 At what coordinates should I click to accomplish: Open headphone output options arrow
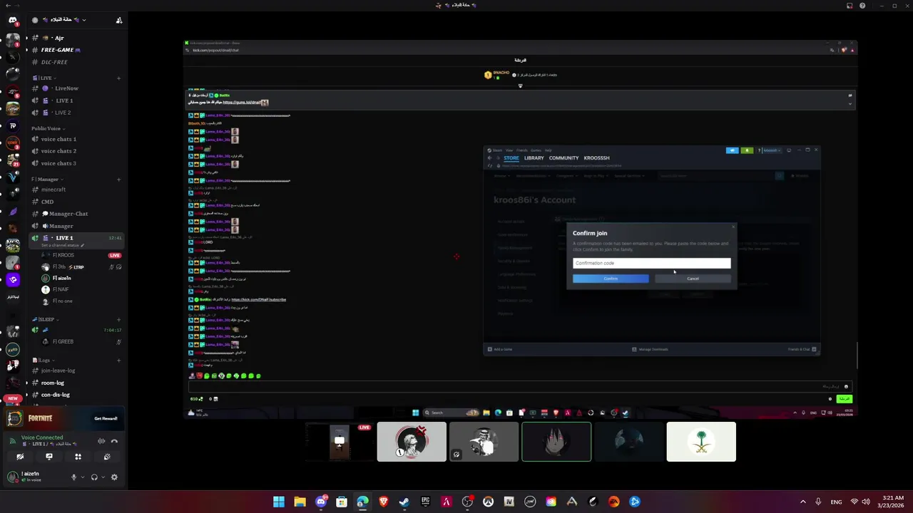coord(103,477)
